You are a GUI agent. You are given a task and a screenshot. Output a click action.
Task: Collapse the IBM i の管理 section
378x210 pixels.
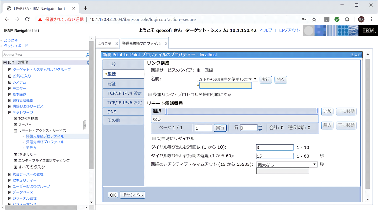[x=5, y=62]
